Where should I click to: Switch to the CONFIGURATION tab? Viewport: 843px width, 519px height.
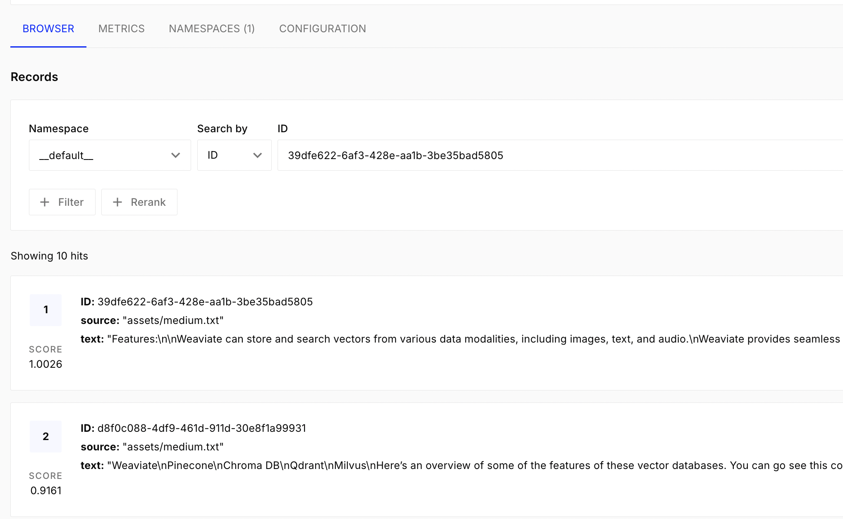pos(322,29)
